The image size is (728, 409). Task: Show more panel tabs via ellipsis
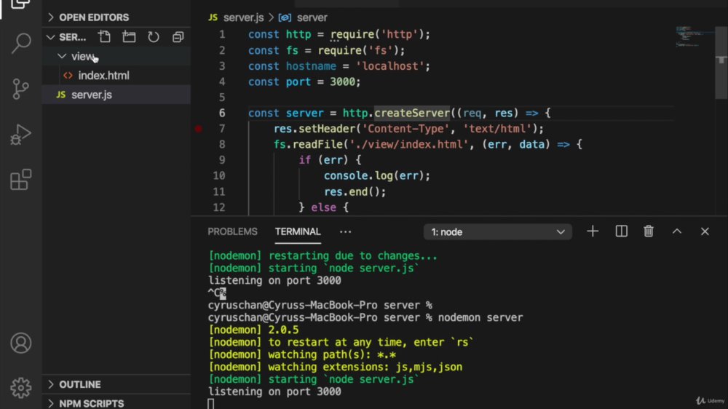pos(345,231)
